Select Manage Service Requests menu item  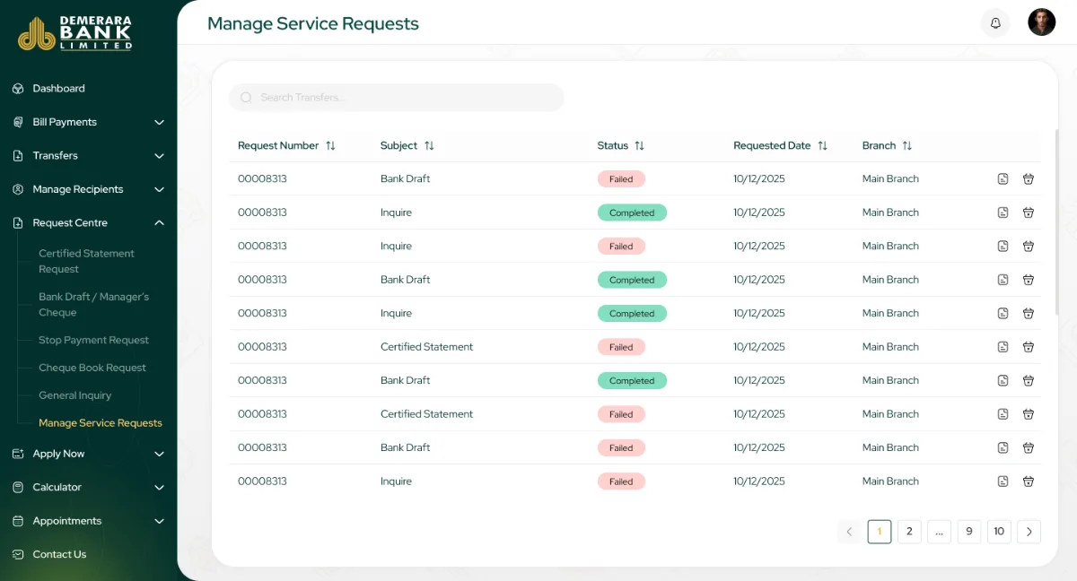click(x=101, y=423)
